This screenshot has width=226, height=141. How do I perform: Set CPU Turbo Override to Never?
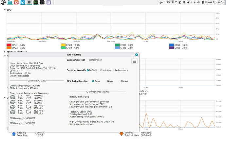(x=109, y=81)
